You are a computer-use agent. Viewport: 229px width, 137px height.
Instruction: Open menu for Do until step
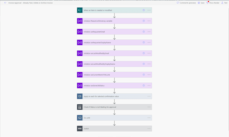149,118
